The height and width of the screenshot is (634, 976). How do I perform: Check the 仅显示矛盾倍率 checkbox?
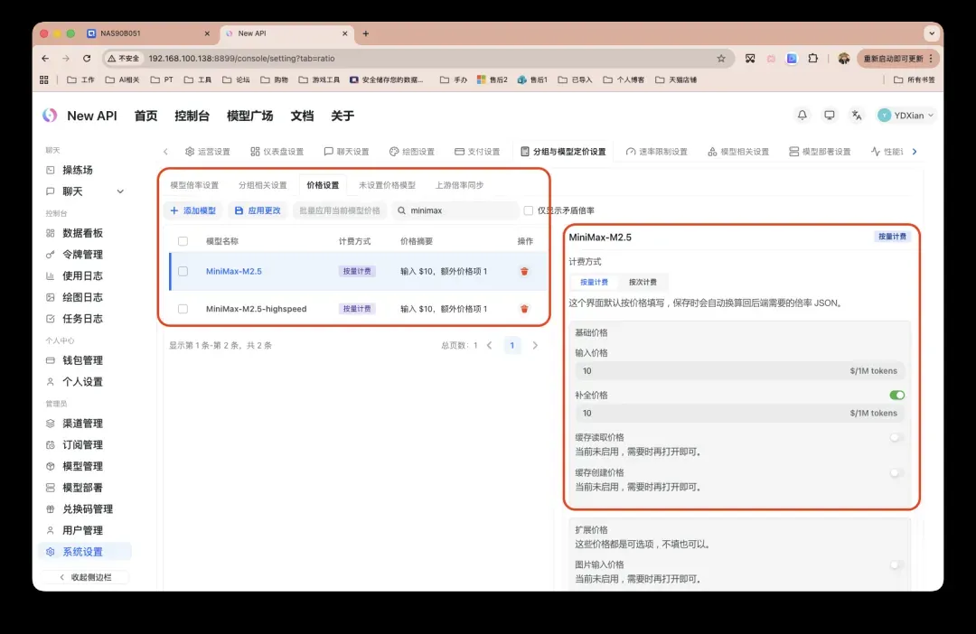click(x=529, y=210)
